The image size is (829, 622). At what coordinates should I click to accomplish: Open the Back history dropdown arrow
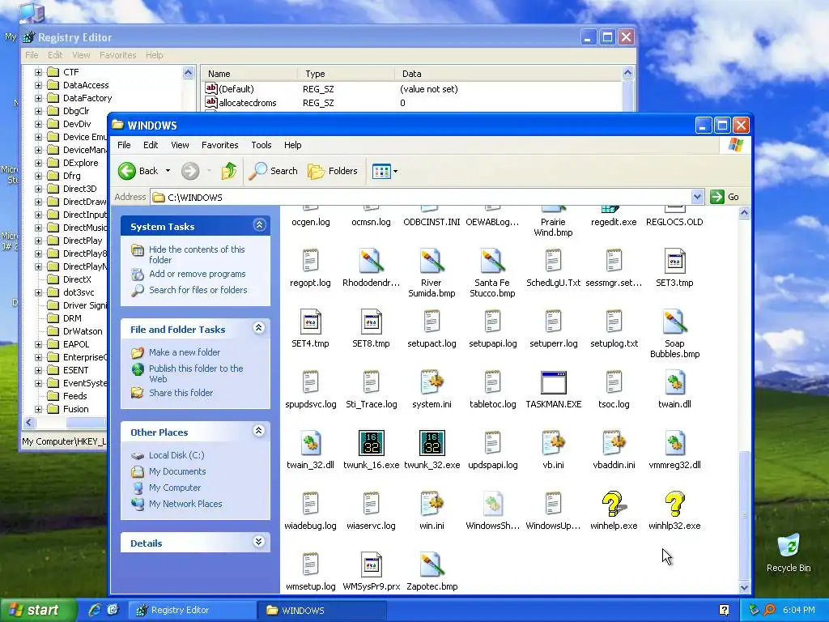click(168, 171)
